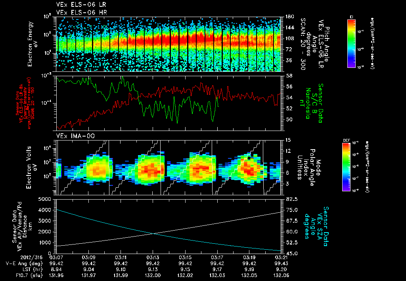Click the 'Electron Energy eV' axis label
This screenshot has width=406, height=281.
(x=33, y=44)
